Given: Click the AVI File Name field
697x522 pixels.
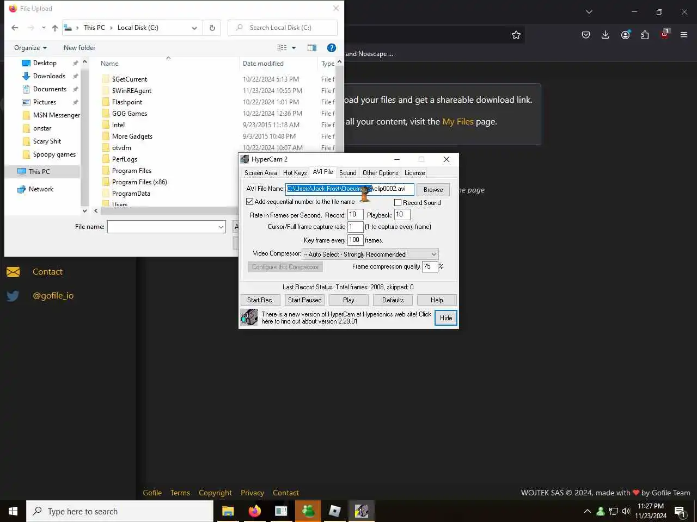Looking at the screenshot, I should (350, 189).
